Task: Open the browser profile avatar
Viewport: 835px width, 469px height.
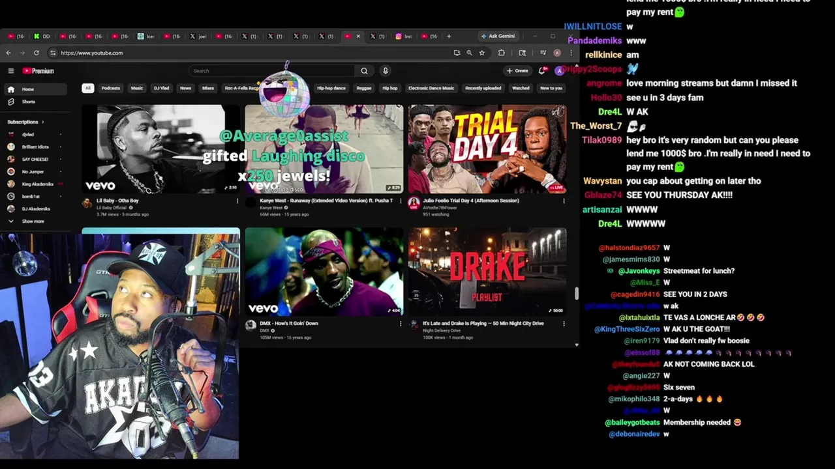Action: (x=557, y=53)
